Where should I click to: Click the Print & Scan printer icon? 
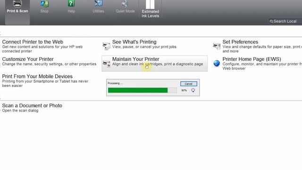(x=17, y=4)
